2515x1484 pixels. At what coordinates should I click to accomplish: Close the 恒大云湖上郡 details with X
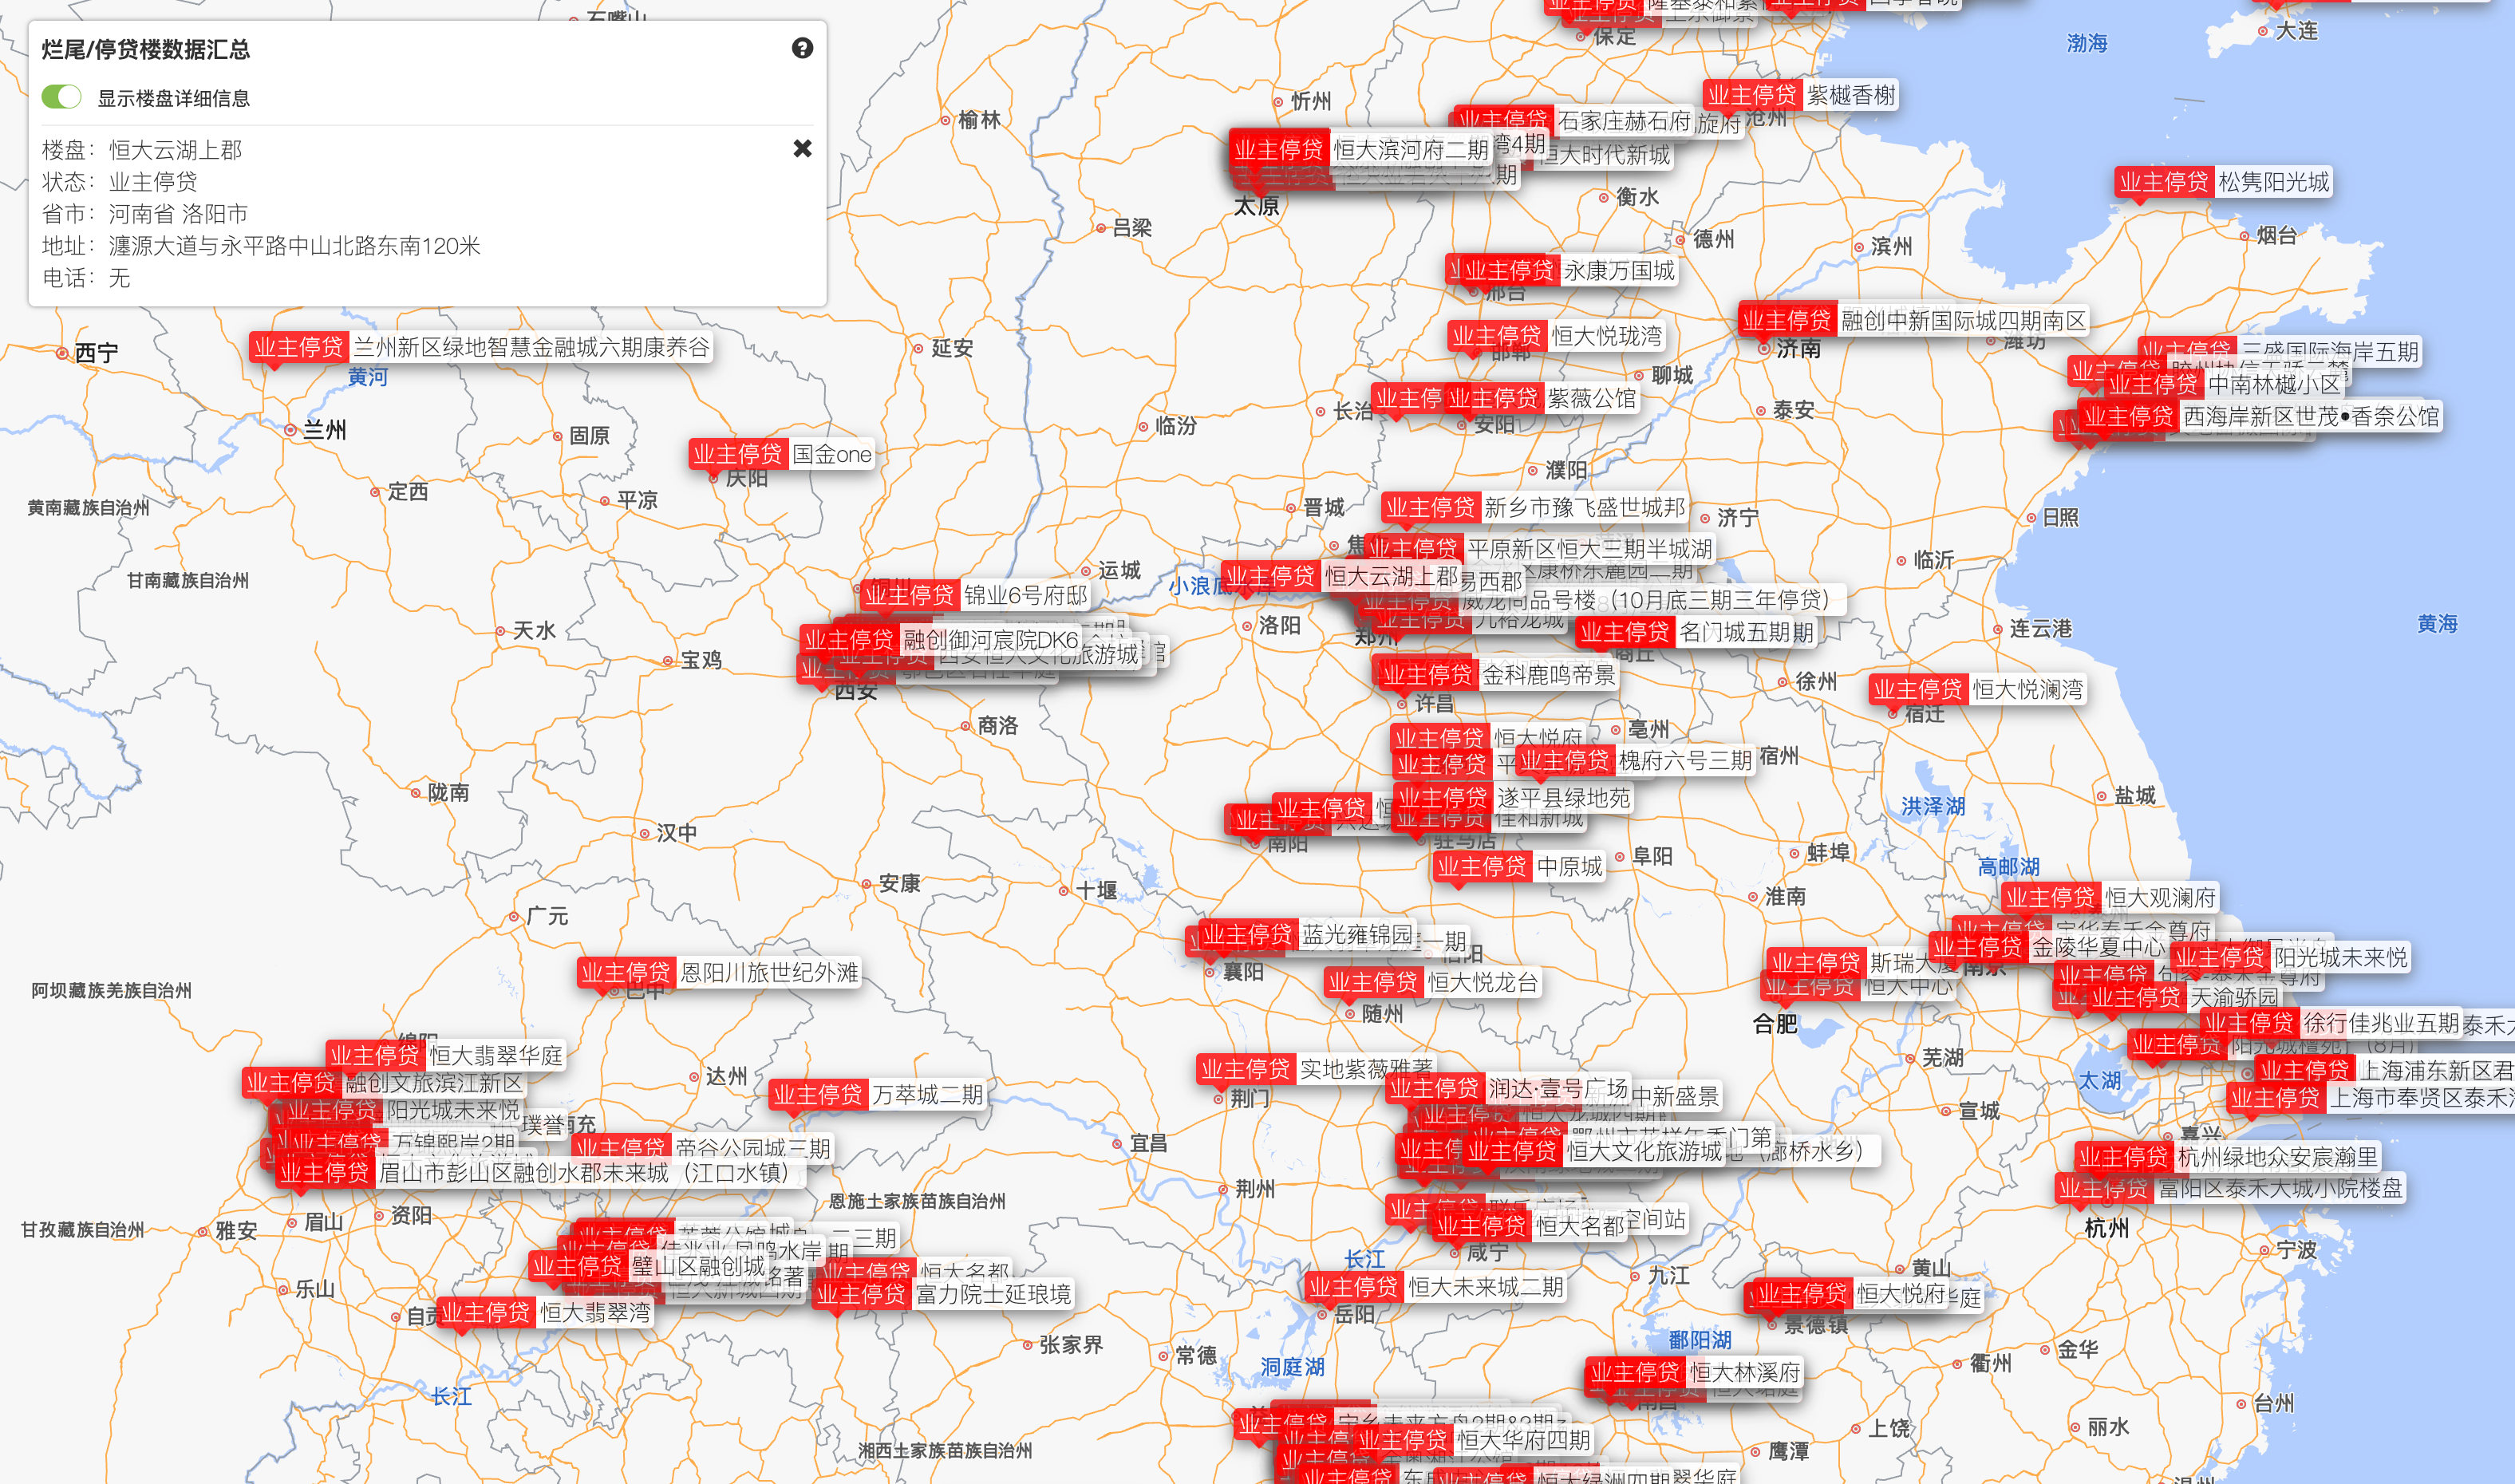pos(802,149)
